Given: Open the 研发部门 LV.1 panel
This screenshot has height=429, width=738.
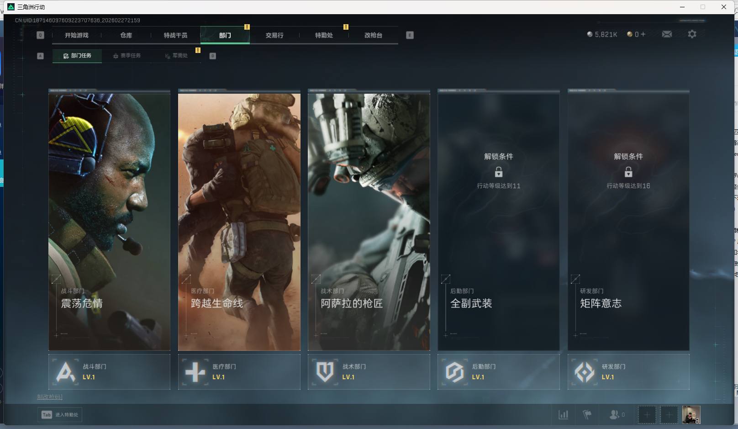Looking at the screenshot, I should (628, 372).
